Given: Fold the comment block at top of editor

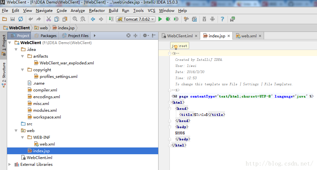Looking at the screenshot, I should coord(169,53).
